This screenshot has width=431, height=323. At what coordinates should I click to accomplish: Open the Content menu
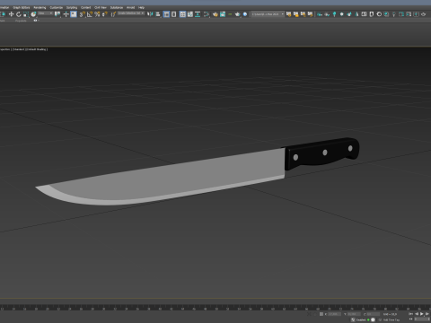[86, 7]
